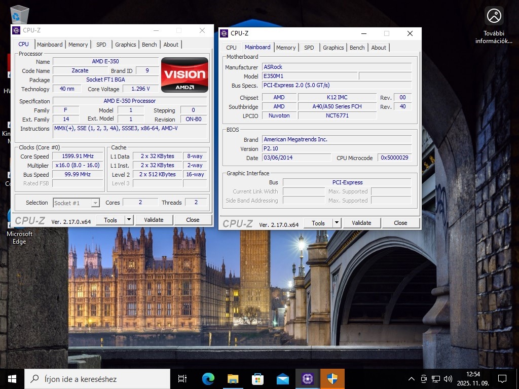Screen dimensions: 519x389
Task: Open the Windows Start menu
Action: pos(12,379)
